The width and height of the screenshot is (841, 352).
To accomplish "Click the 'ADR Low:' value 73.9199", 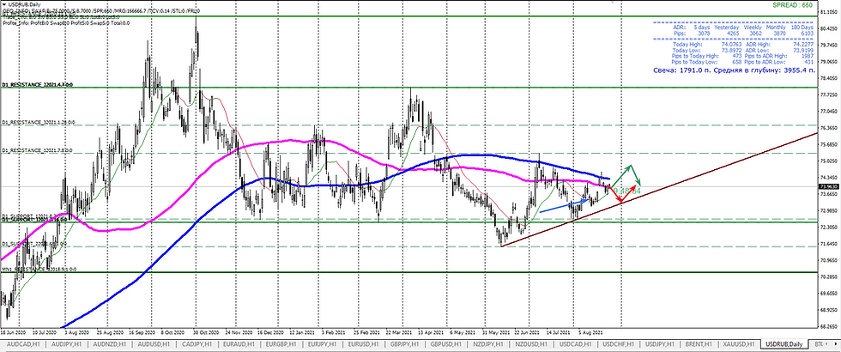I will click(802, 50).
